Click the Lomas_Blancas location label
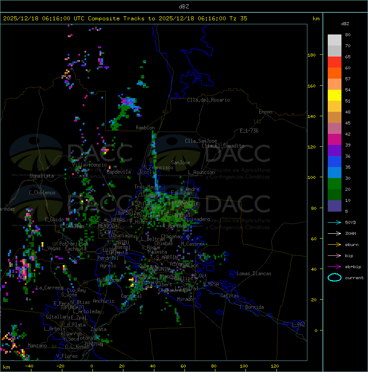Image resolution: width=368 pixels, height=372 pixels. [x=254, y=273]
